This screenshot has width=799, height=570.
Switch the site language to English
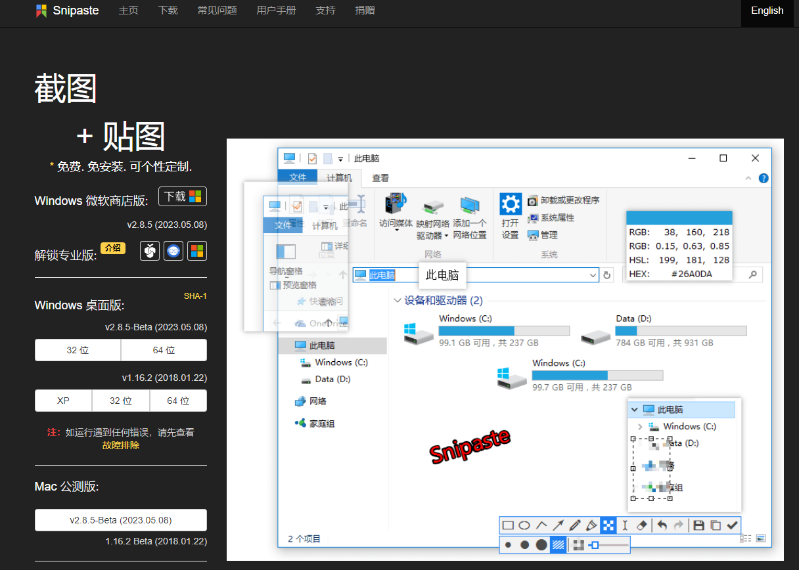(x=767, y=11)
